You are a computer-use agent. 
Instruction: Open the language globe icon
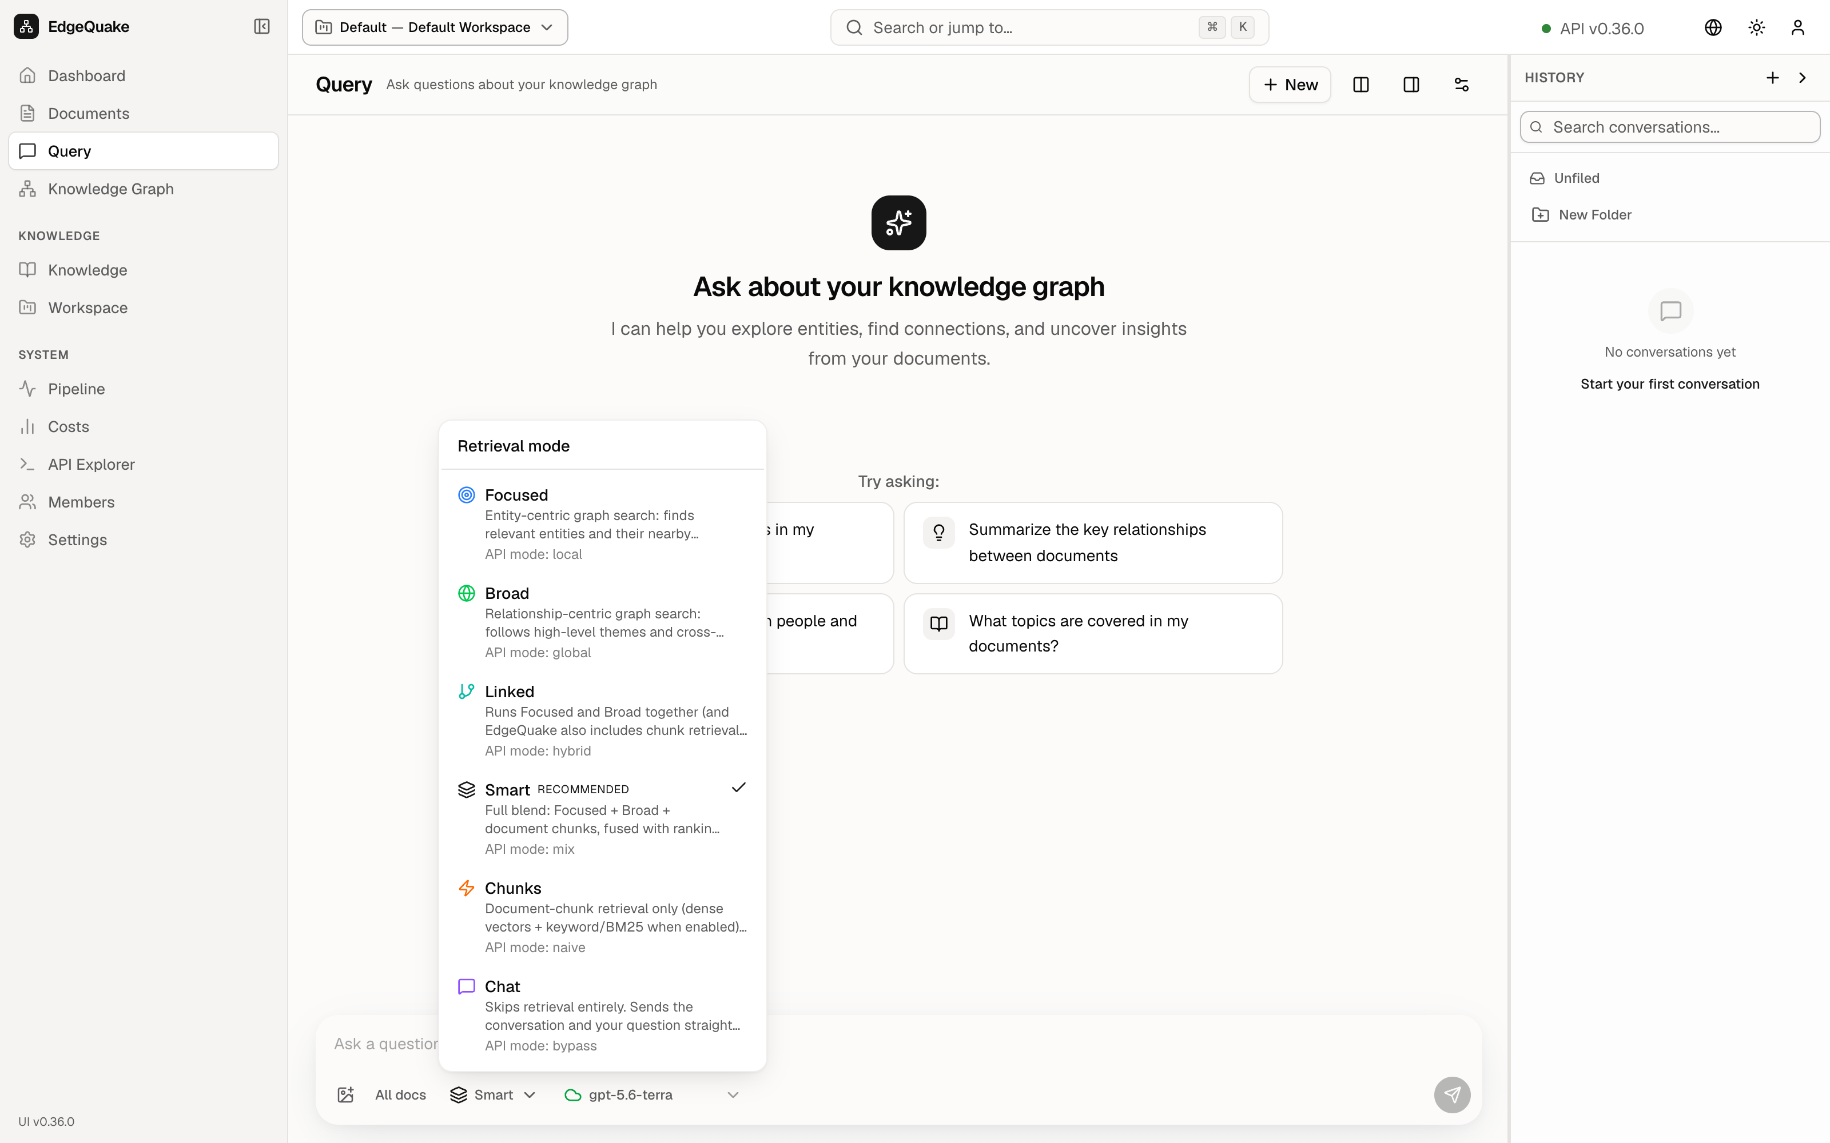[1713, 28]
